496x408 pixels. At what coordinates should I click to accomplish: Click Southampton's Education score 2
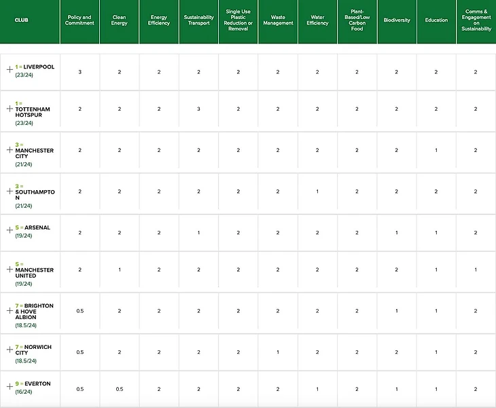[436, 191]
